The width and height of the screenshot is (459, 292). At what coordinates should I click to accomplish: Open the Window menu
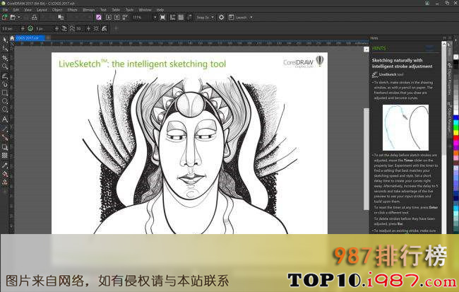[x=145, y=10]
